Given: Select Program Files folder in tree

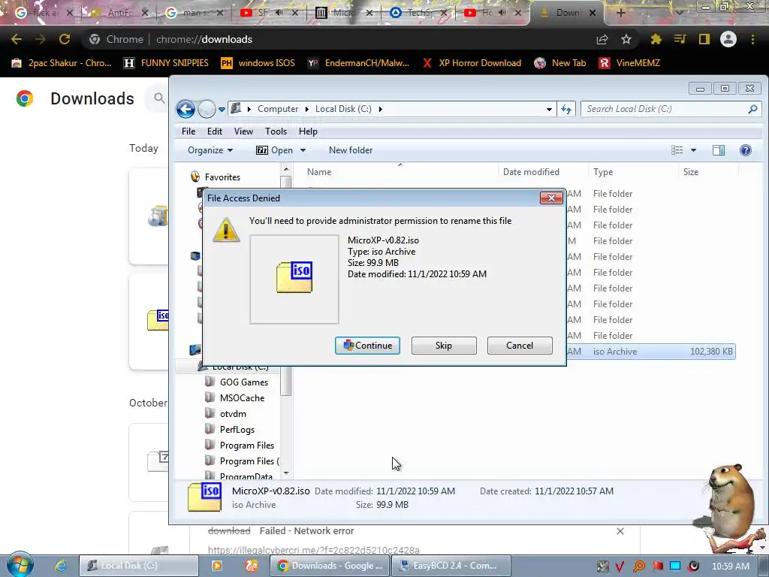Looking at the screenshot, I should point(246,445).
